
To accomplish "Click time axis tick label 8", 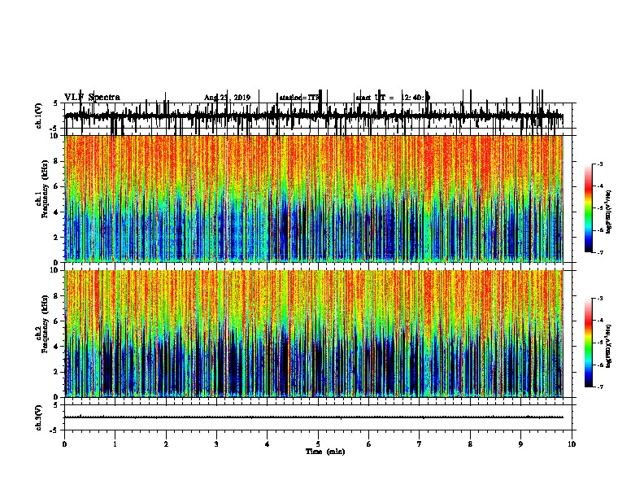I will (x=470, y=444).
